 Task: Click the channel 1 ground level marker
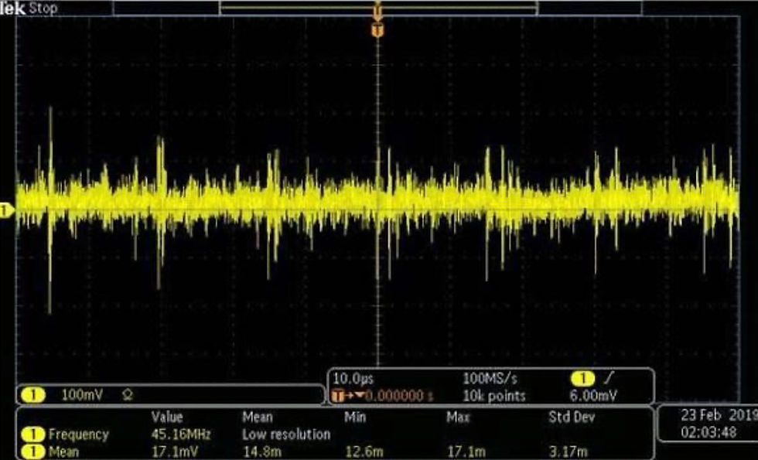[x=6, y=210]
